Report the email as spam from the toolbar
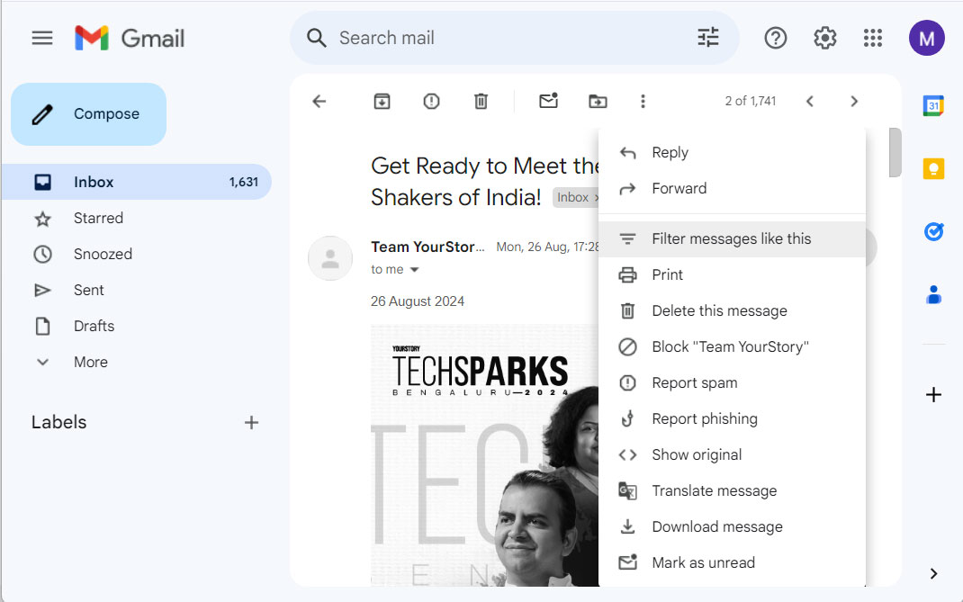Screen dimensions: 963x602 (x=431, y=101)
